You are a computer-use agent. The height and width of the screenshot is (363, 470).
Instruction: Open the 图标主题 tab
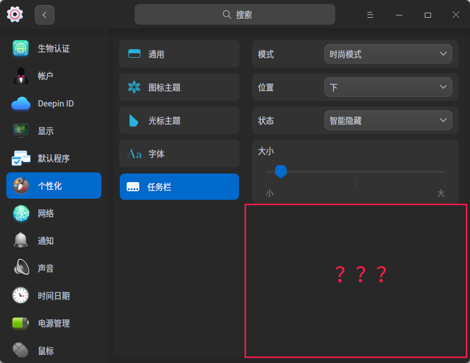[179, 87]
